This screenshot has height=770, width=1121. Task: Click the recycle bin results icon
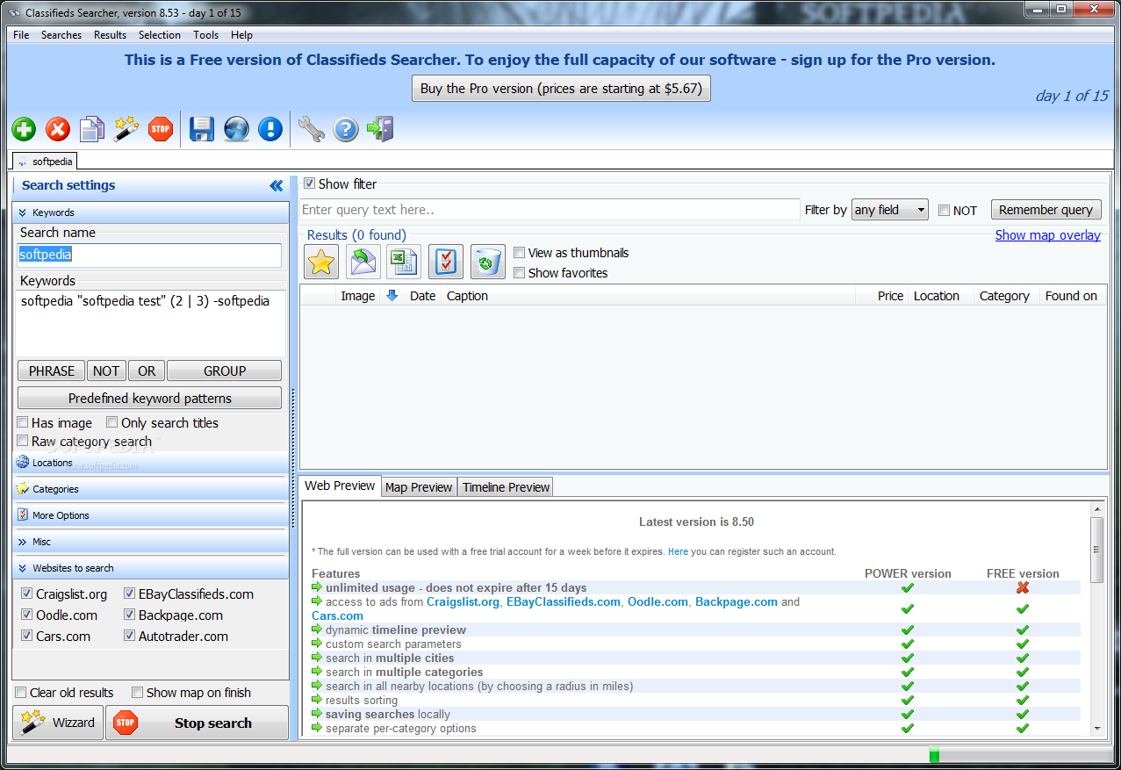(x=488, y=262)
